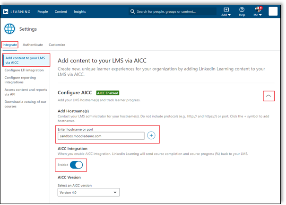This screenshot has height=205, width=286.
Task: Open Download a catalog of our courses
Action: click(26, 104)
